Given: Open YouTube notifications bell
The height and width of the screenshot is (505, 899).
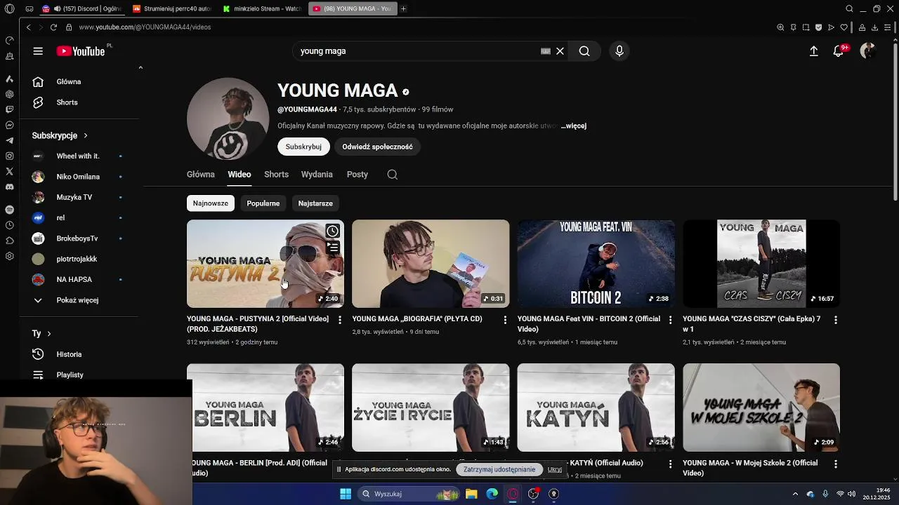Looking at the screenshot, I should click(x=838, y=51).
